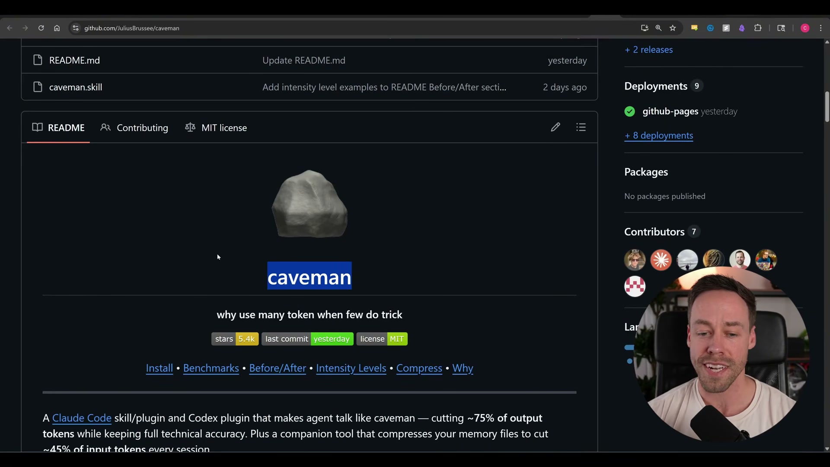The height and width of the screenshot is (467, 830).
Task: Open the browser three-dot menu
Action: 821,28
